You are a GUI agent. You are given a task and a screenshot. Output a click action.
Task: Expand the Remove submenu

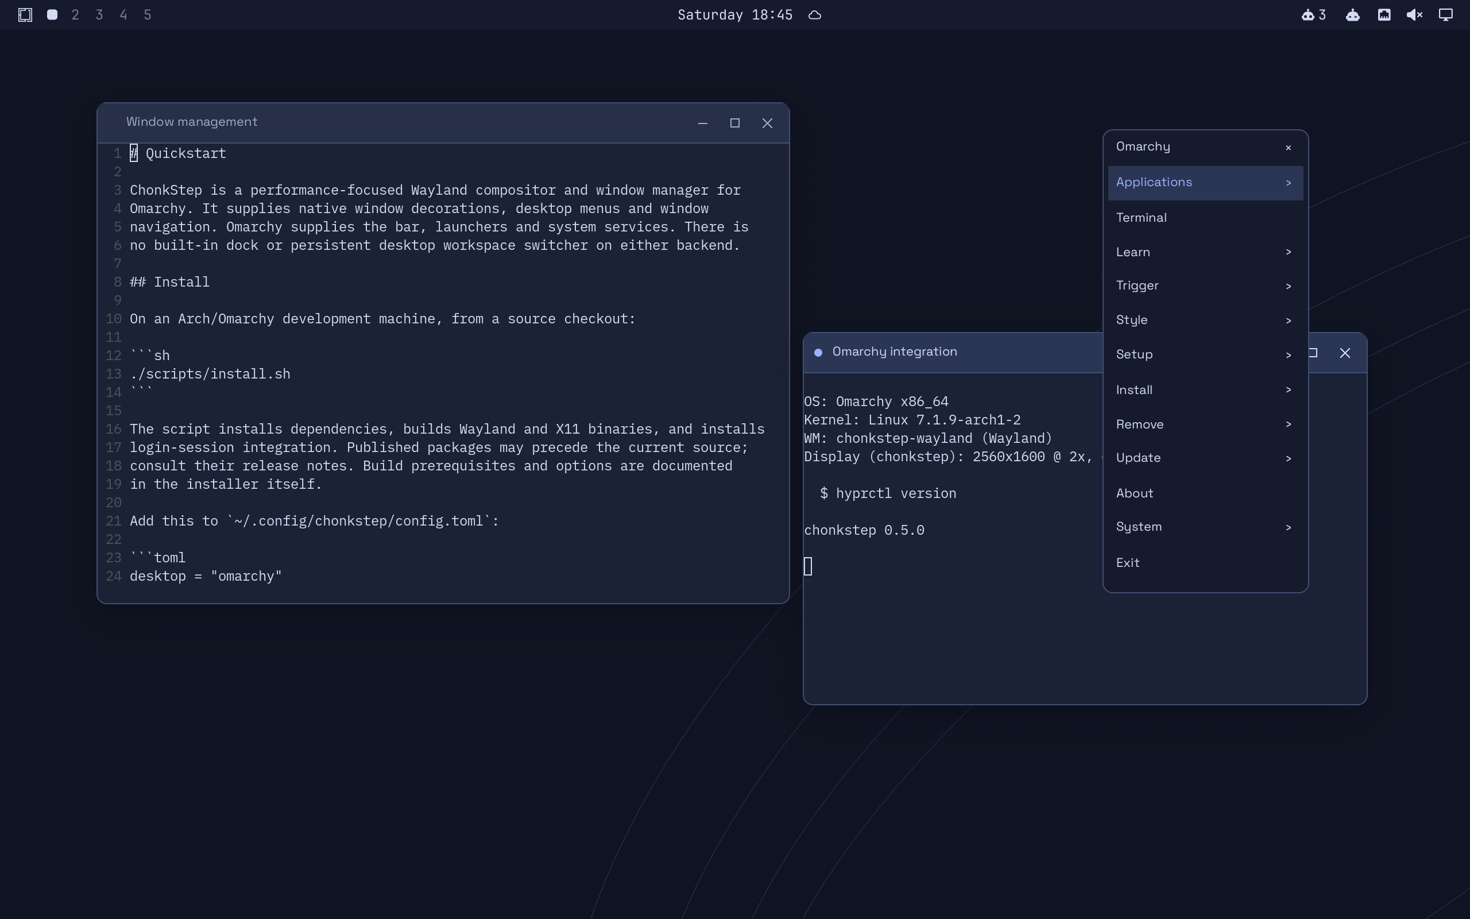click(1205, 424)
